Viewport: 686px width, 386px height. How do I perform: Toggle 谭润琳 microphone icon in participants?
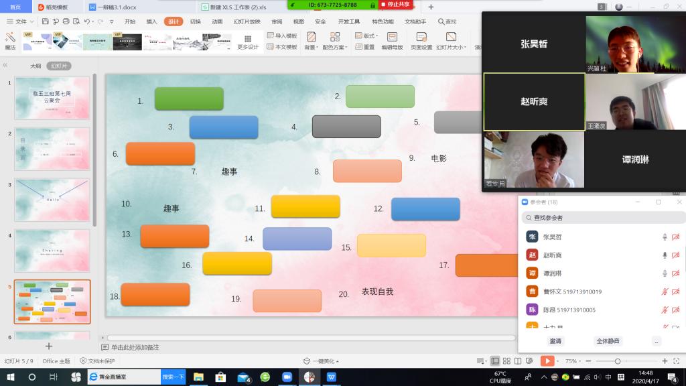[x=665, y=273]
